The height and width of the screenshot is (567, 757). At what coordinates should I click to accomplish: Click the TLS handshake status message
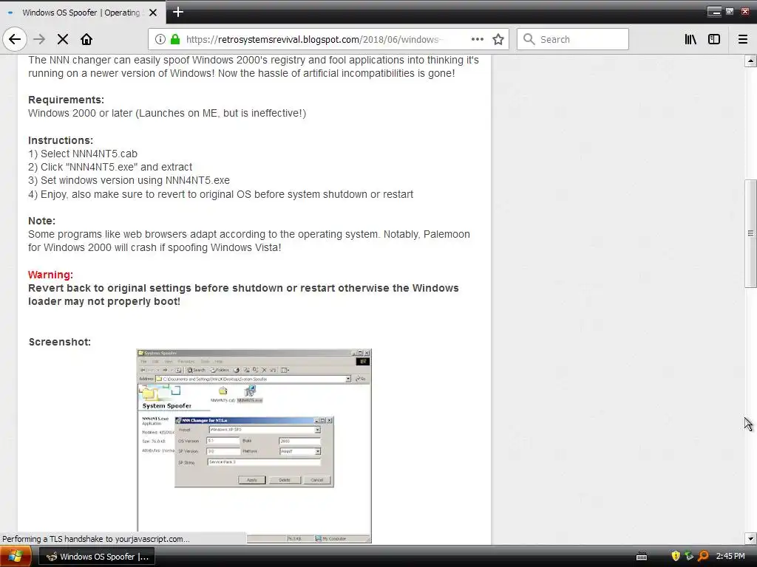(x=96, y=539)
